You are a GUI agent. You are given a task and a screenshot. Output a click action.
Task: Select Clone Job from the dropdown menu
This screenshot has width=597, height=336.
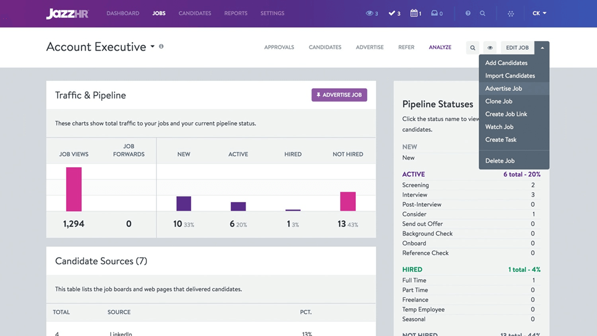coord(498,102)
